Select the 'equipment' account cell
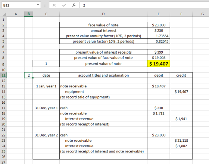 [x=103, y=91]
